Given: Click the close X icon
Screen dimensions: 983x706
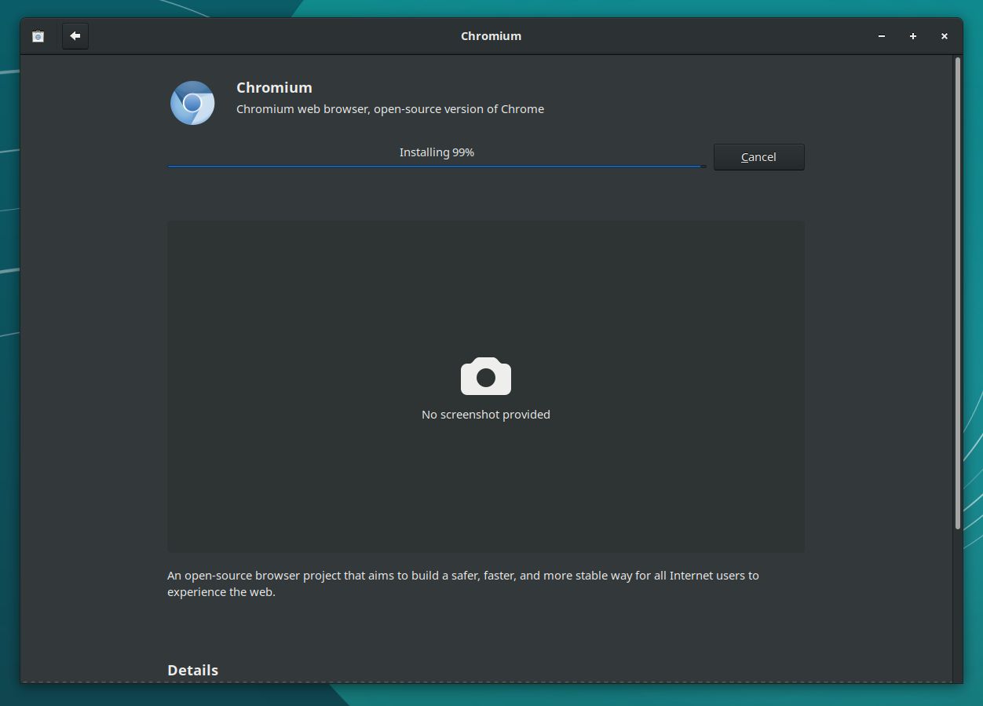Looking at the screenshot, I should point(945,36).
